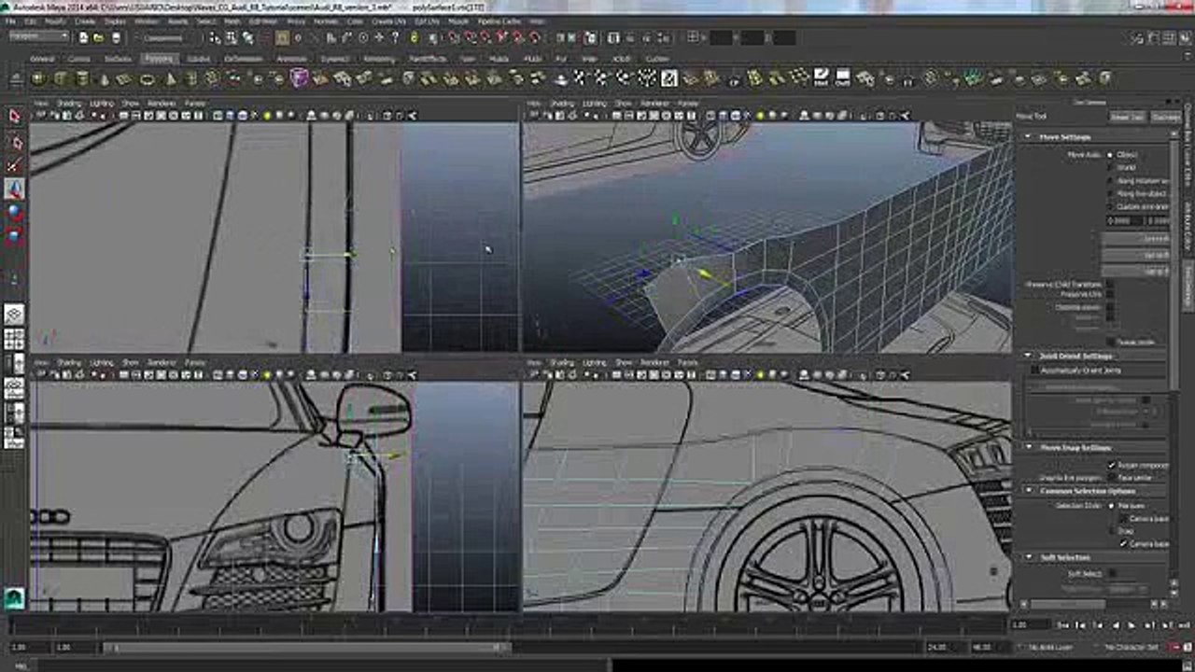Click the playback end time field 24.00
The width and height of the screenshot is (1195, 672).
pos(945,647)
